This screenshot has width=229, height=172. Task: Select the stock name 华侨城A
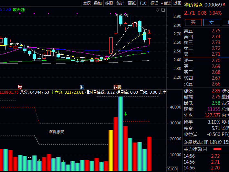(193, 5)
